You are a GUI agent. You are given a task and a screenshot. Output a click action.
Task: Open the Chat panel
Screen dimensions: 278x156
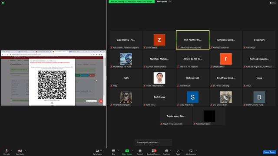click(113, 152)
